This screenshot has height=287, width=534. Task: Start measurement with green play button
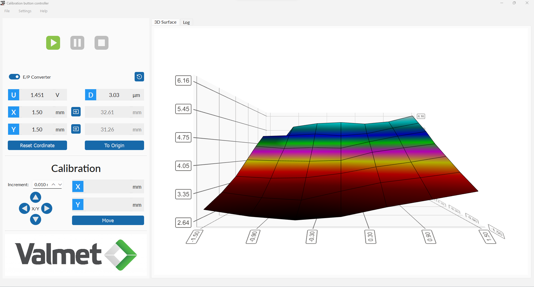53,43
